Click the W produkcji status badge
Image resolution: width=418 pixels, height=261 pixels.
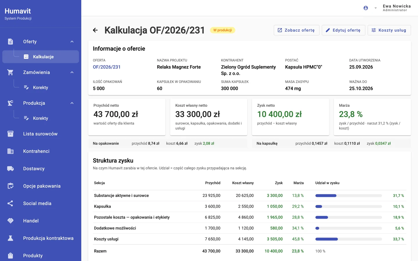223,30
